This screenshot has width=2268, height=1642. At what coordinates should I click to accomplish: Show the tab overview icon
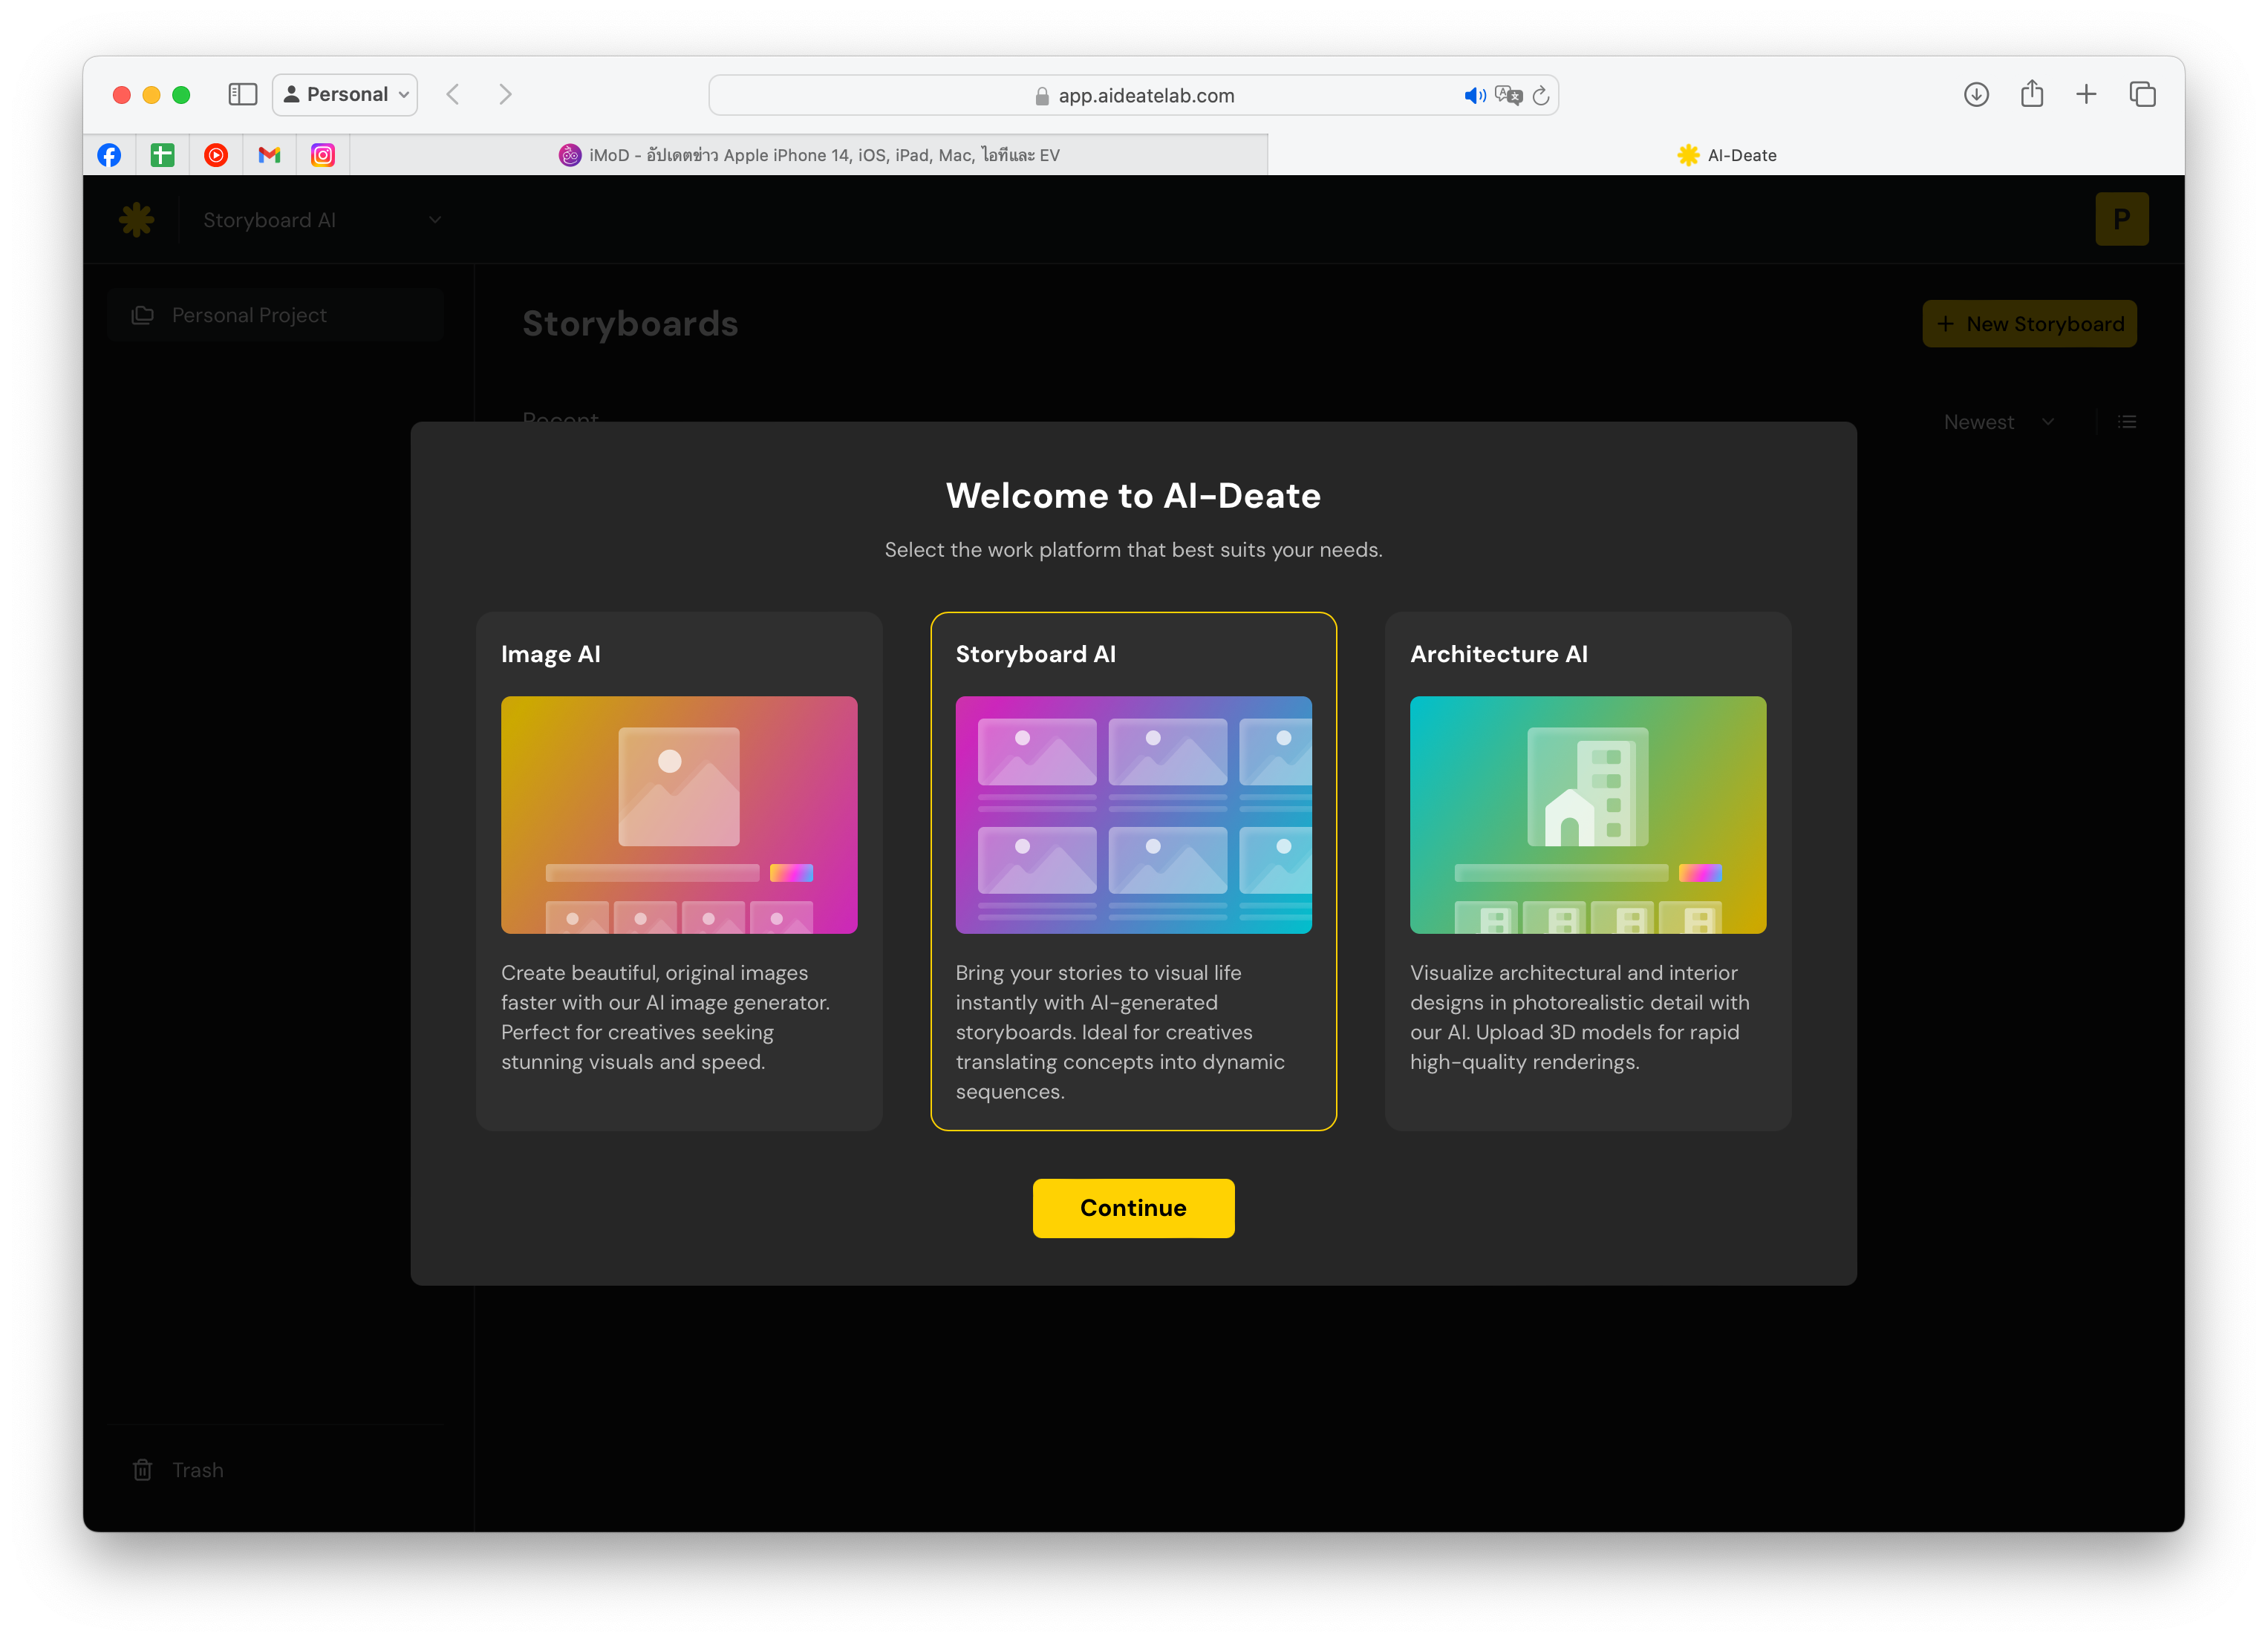point(2142,94)
